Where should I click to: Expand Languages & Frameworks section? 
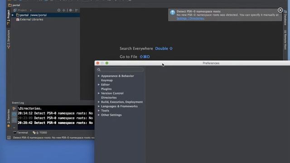coord(99,106)
